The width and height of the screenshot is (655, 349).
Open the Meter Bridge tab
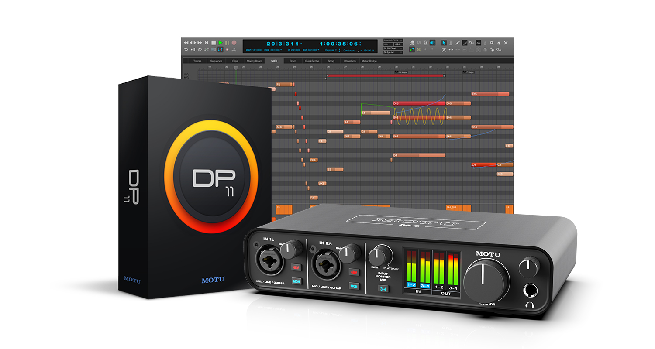click(x=369, y=61)
